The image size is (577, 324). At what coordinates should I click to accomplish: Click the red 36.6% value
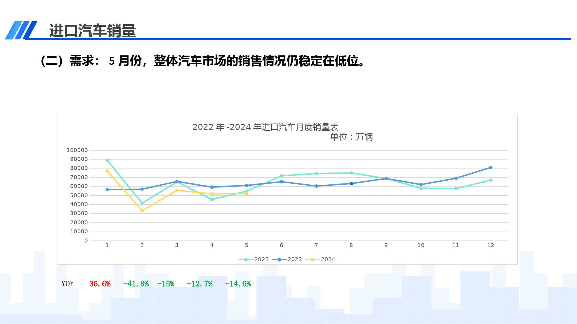pyautogui.click(x=100, y=284)
